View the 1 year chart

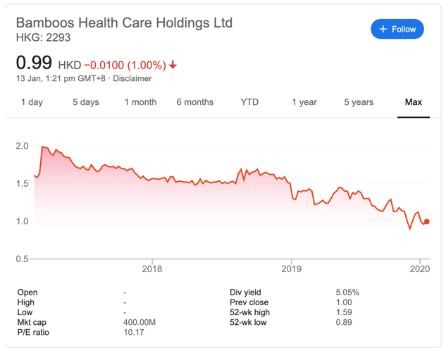coord(304,102)
